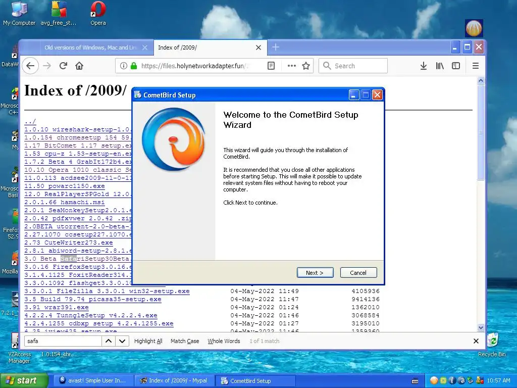Viewport: 517px width, 388px height.
Task: Minimize the CometBird Setup window
Action: tap(353, 95)
